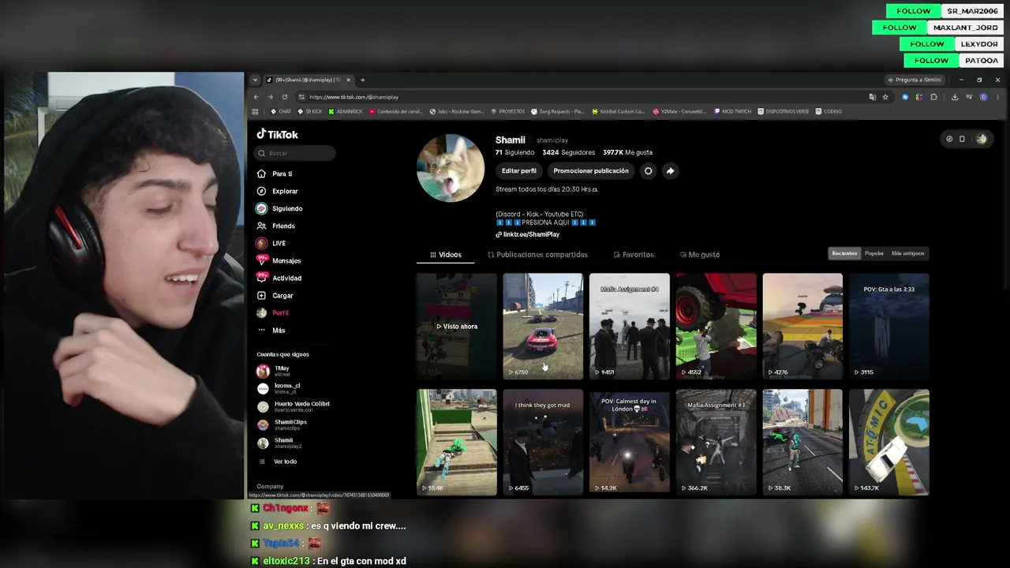
Task: Open the video with 10.4K views
Action: coord(457,442)
